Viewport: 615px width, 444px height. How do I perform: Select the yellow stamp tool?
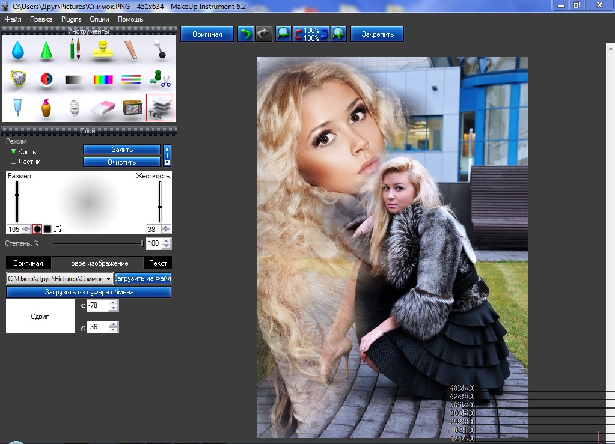103,50
